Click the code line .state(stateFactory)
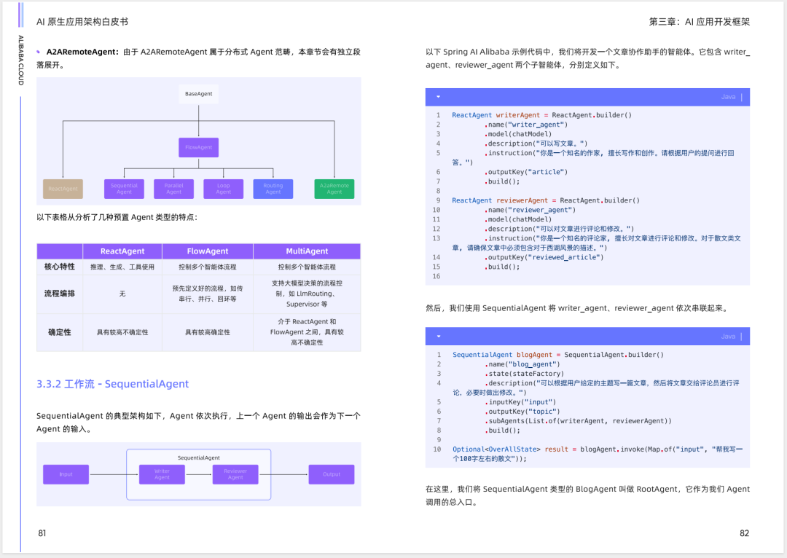This screenshot has height=558, width=787. coord(524,374)
